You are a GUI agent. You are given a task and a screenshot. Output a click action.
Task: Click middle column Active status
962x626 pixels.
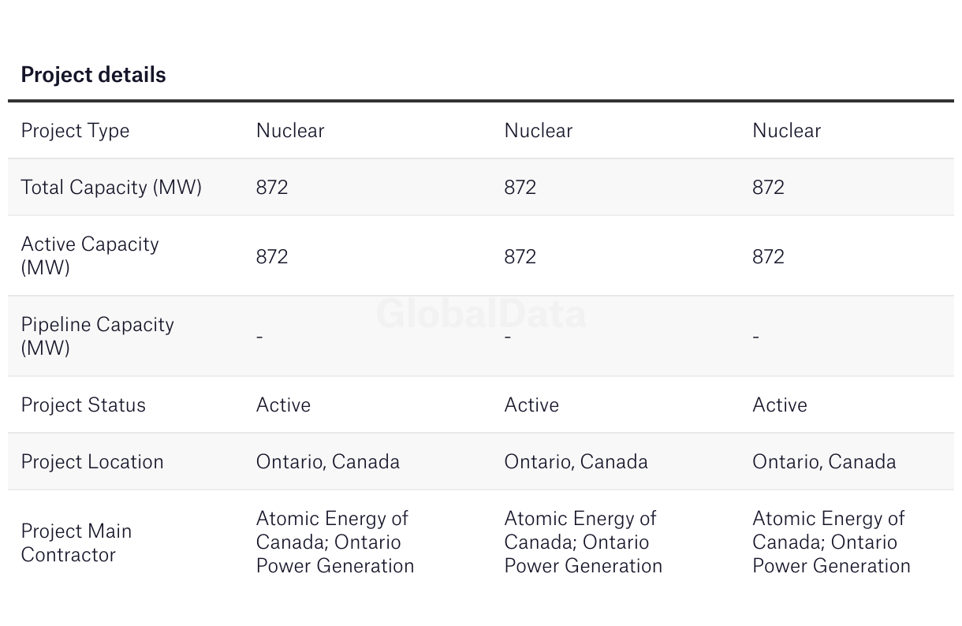pos(531,405)
